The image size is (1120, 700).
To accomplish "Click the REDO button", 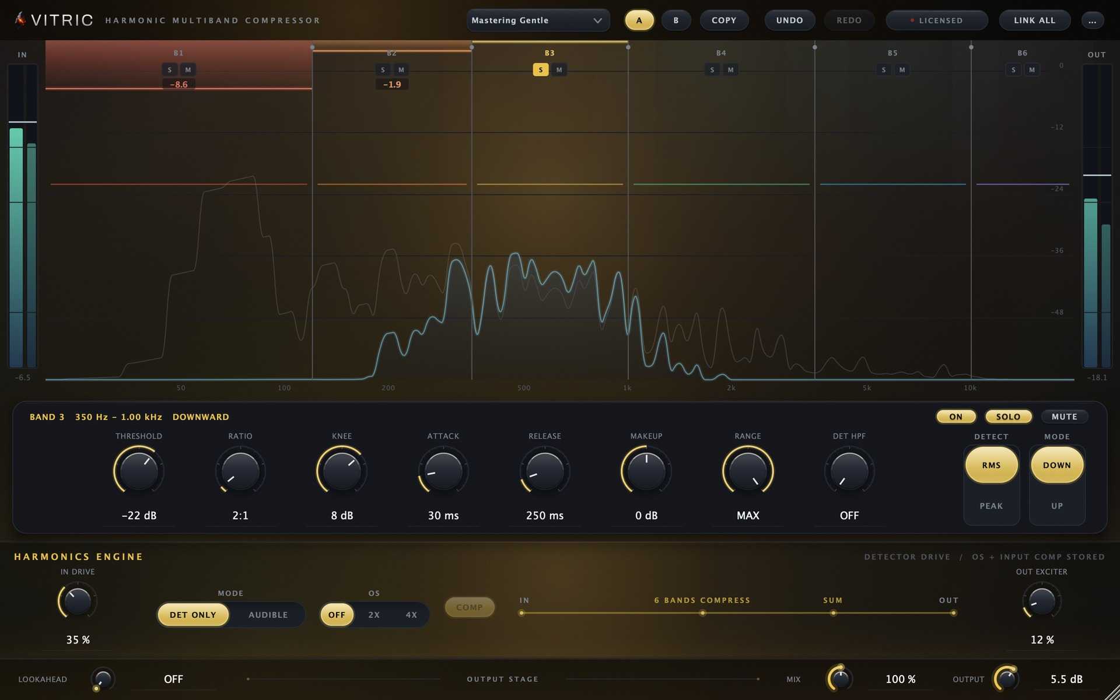I will point(849,20).
